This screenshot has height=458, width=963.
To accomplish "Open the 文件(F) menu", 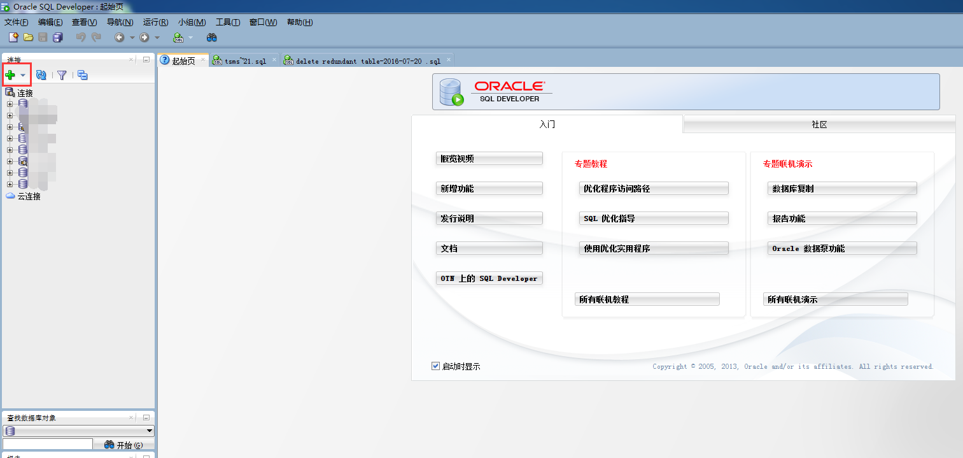I will click(x=17, y=22).
